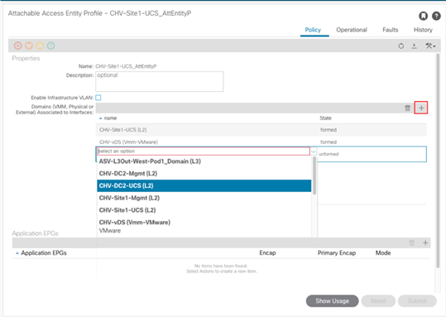Select the CHV-Site1-UCS (L2) table row
The height and width of the screenshot is (317, 446).
point(261,130)
